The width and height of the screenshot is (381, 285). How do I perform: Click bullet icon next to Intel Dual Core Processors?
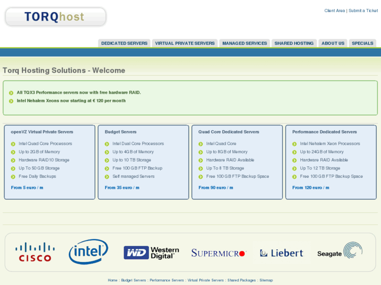(107, 144)
